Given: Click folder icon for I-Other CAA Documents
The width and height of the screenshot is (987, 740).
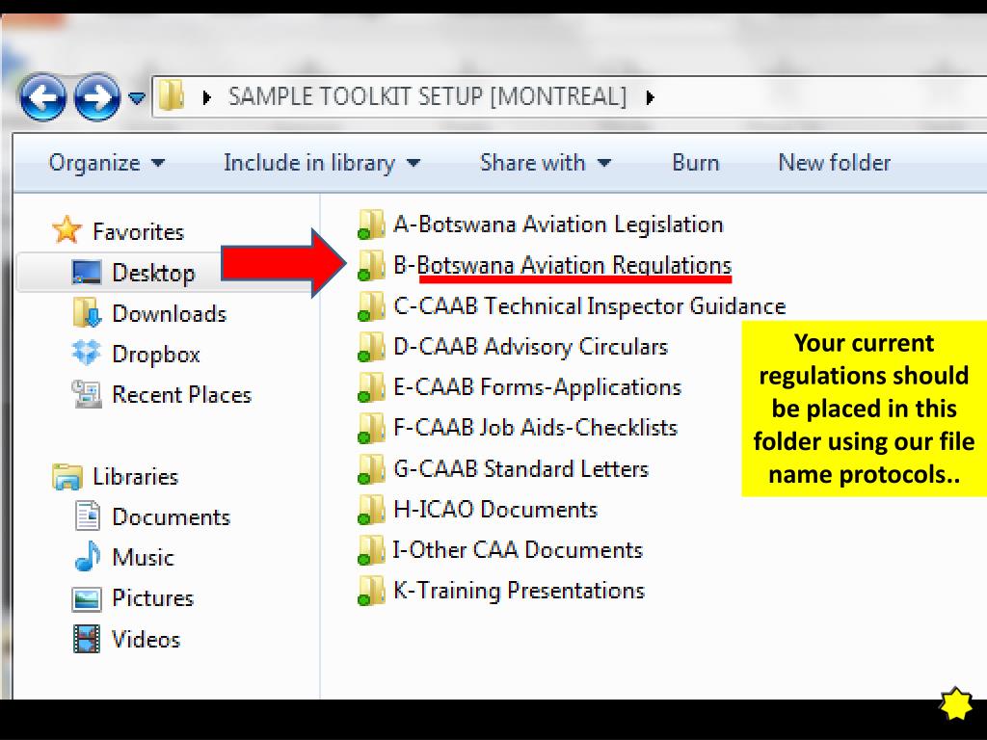Looking at the screenshot, I should click(x=371, y=550).
